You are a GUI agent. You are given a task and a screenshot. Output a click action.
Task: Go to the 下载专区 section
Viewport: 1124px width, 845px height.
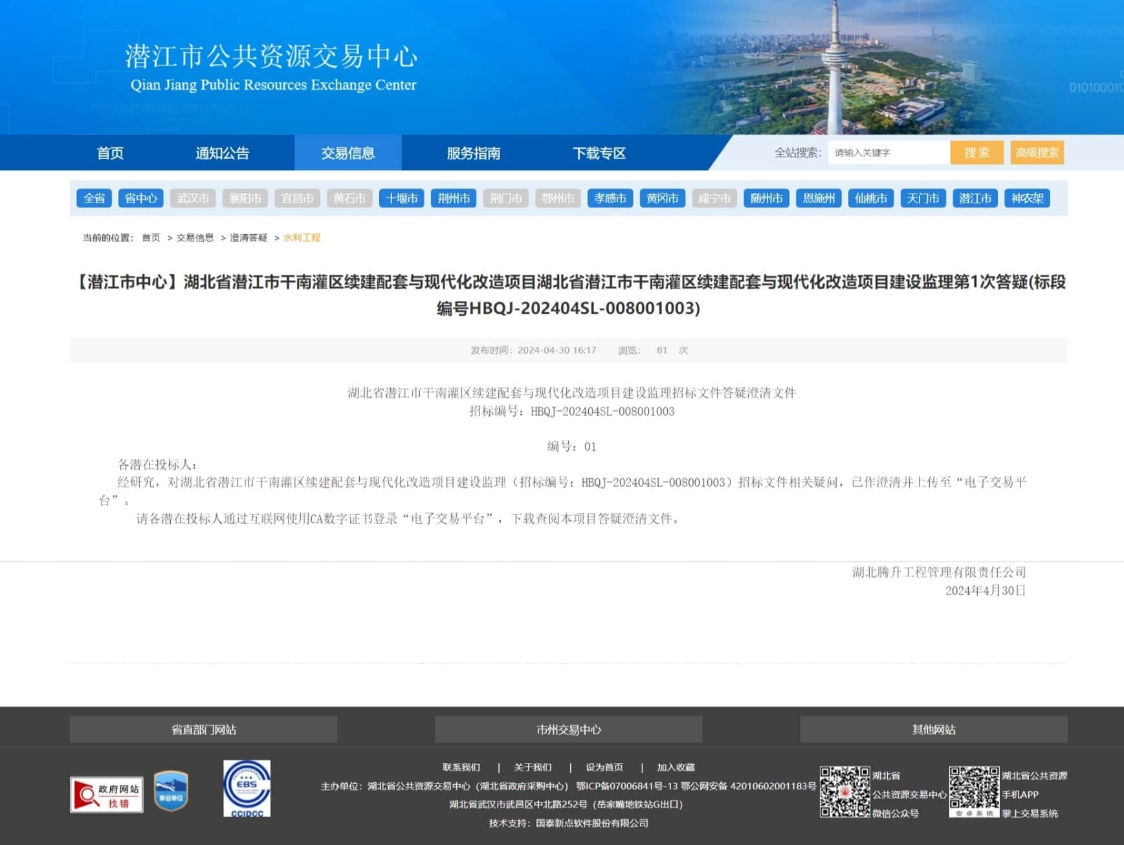pyautogui.click(x=599, y=153)
